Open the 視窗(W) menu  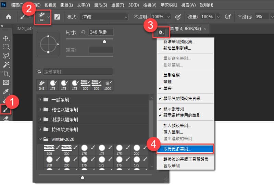point(188,5)
